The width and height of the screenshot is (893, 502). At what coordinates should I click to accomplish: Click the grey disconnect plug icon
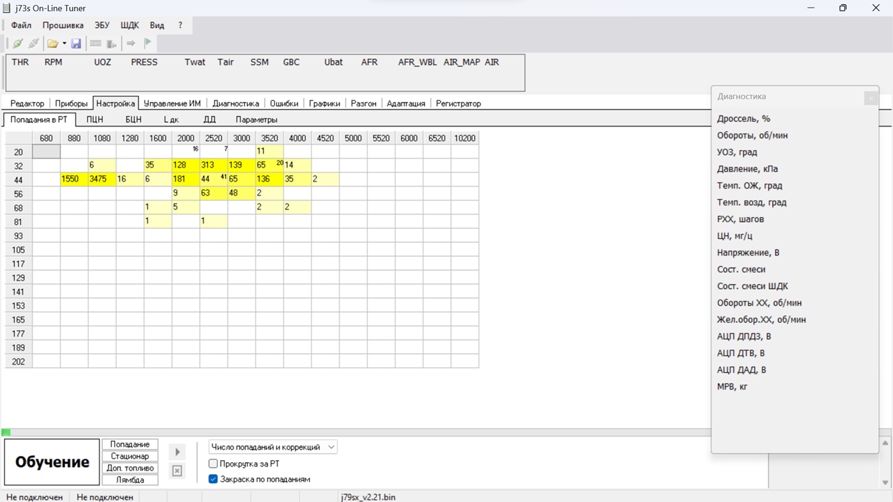(33, 43)
